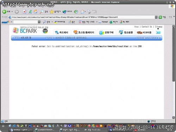Image resolution: width=176 pixels, height=132 pixels.
Task: Open the 호스팅/홈페이지 site tab
Action: (x=84, y=32)
